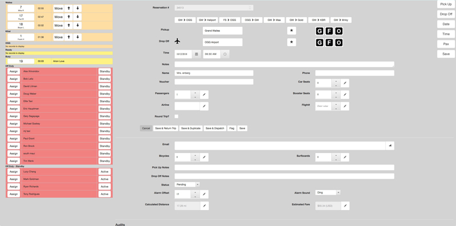Open the Alarm Sound dropdown showing Ding
456x226 pixels.
(x=328, y=192)
